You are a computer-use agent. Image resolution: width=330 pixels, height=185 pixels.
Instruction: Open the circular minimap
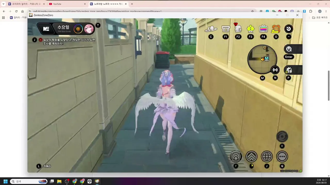(x=262, y=59)
